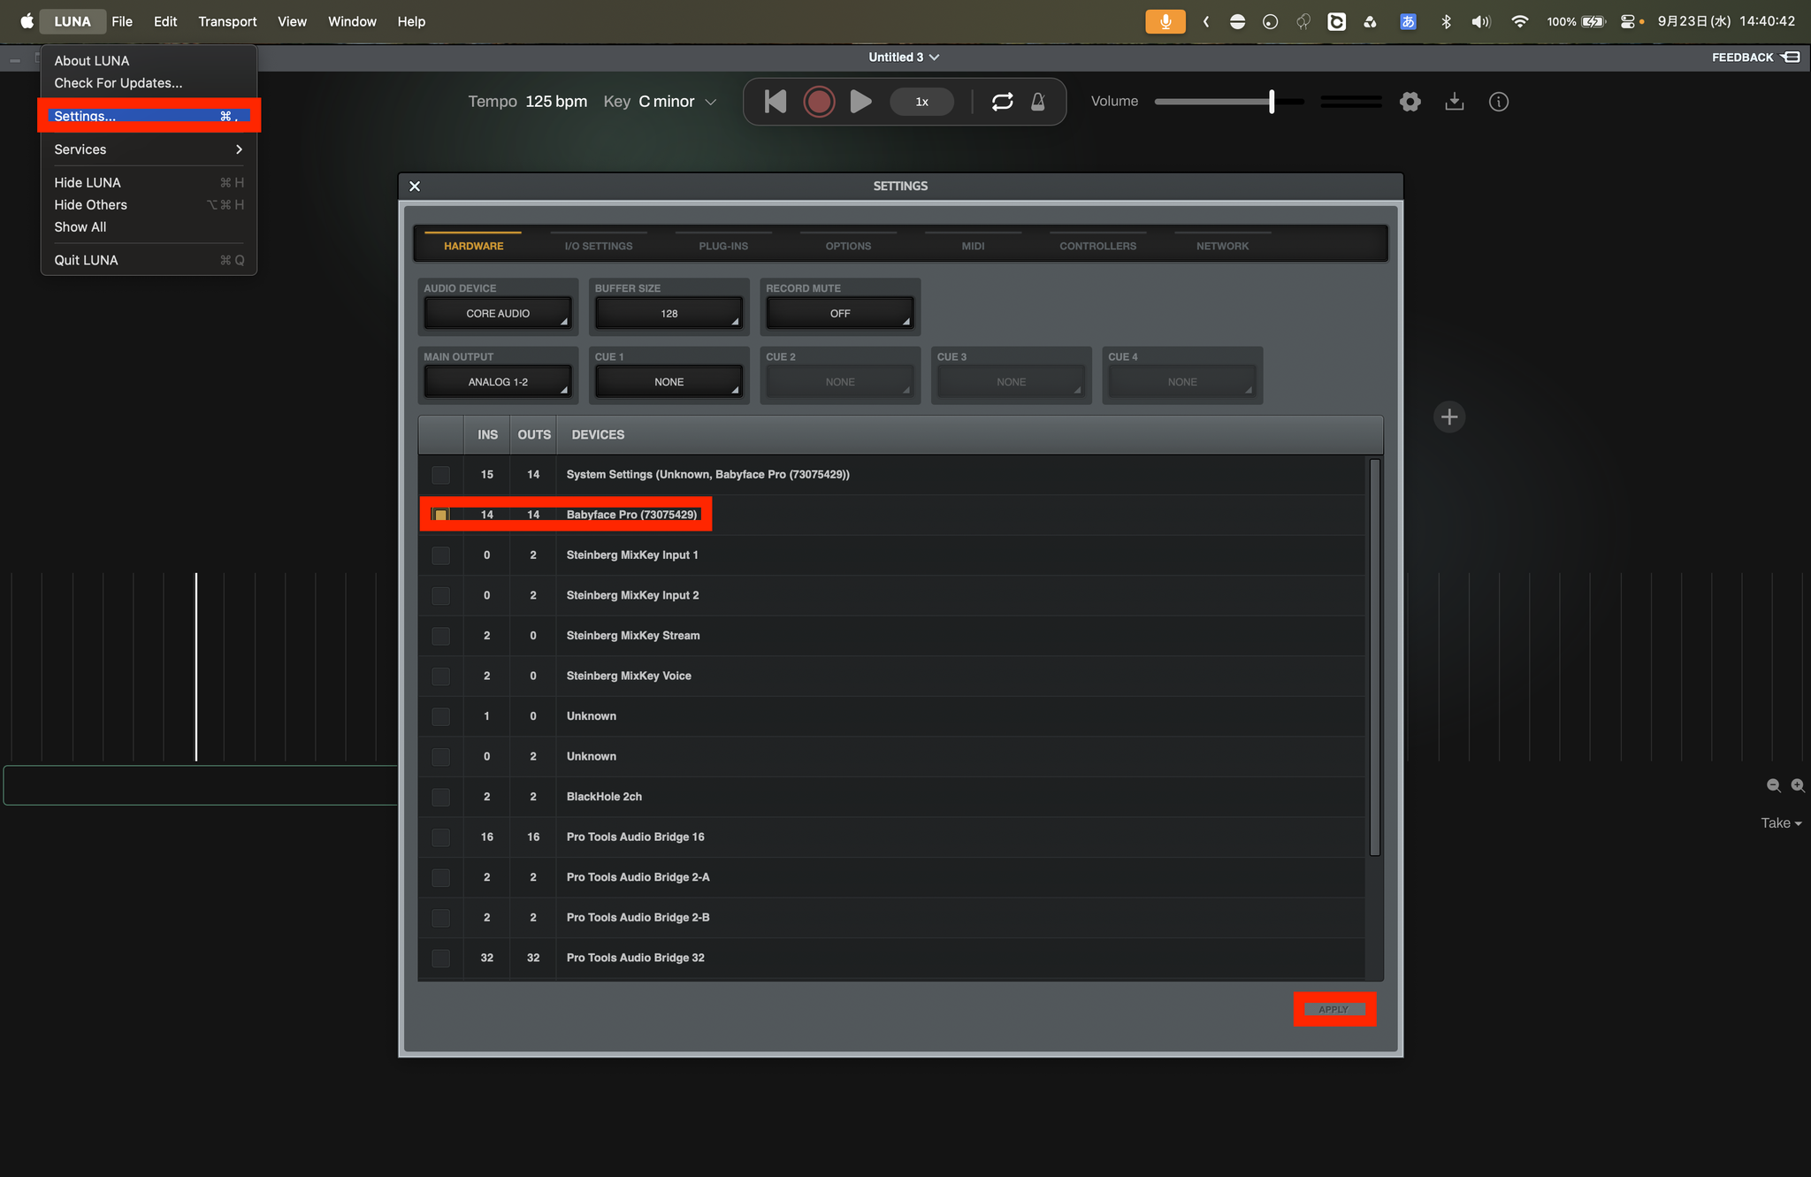Toggle the Babyface Pro device checkbox

click(440, 515)
